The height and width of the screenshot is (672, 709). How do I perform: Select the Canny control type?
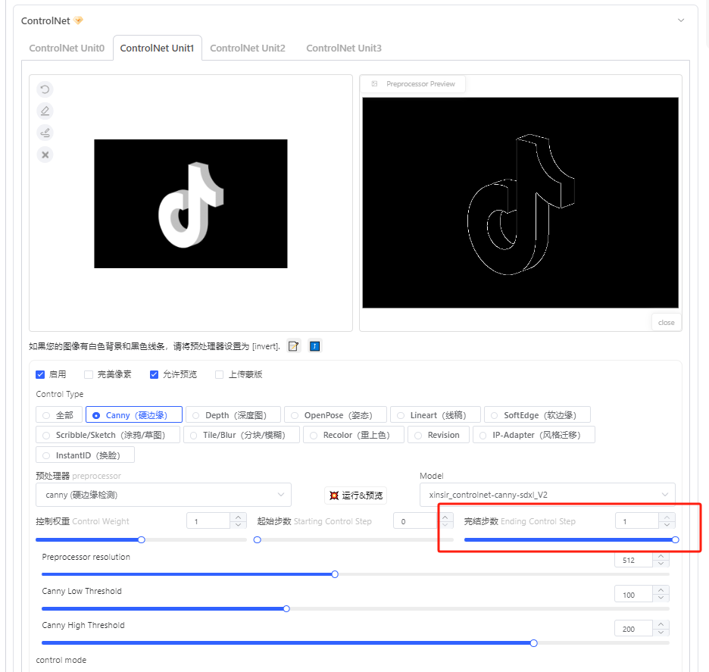tap(134, 414)
